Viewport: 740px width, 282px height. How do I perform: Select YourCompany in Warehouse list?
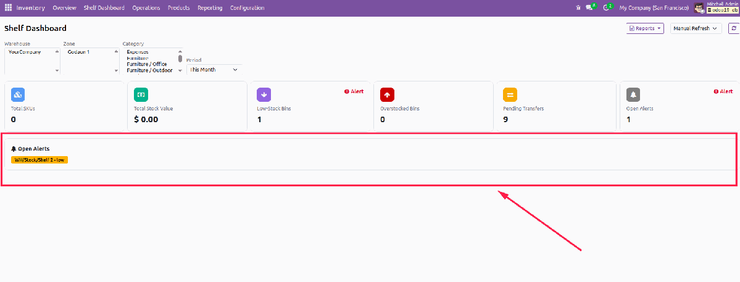(25, 52)
